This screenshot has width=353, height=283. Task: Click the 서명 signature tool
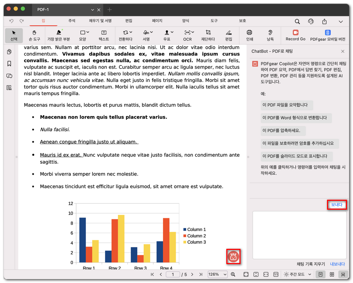coord(146,35)
